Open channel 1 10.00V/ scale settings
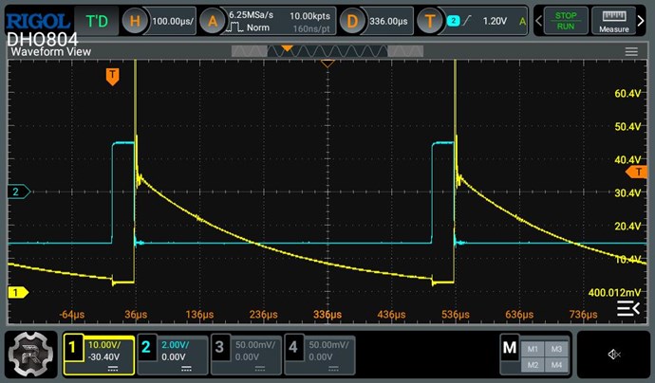This screenshot has height=383, width=655. [104, 345]
